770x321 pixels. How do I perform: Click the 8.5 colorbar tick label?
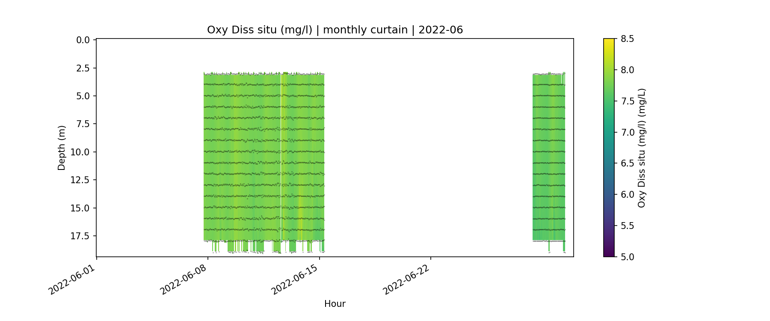coord(627,39)
